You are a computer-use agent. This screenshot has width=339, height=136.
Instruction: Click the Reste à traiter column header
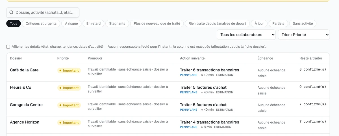click(x=311, y=58)
